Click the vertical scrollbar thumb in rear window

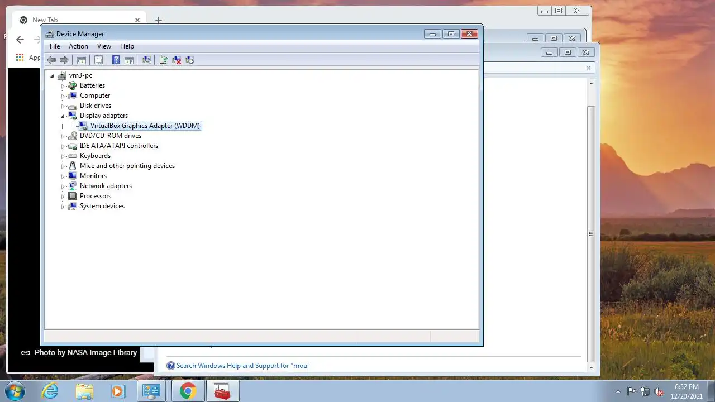point(592,233)
